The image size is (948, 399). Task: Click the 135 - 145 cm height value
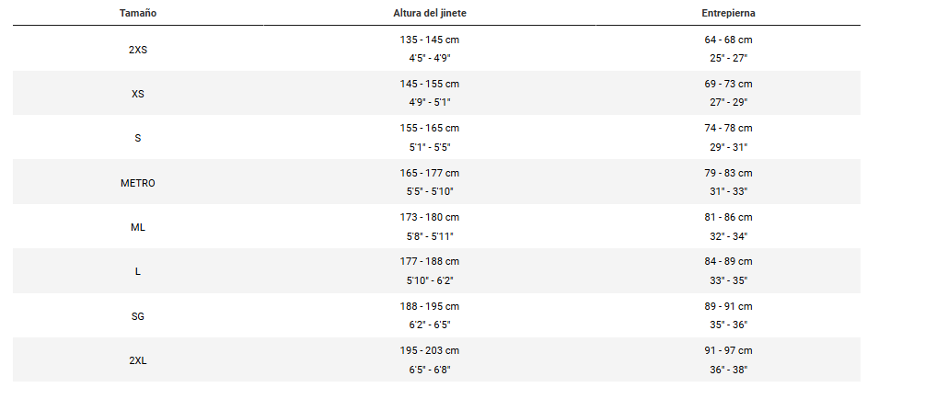click(x=430, y=40)
